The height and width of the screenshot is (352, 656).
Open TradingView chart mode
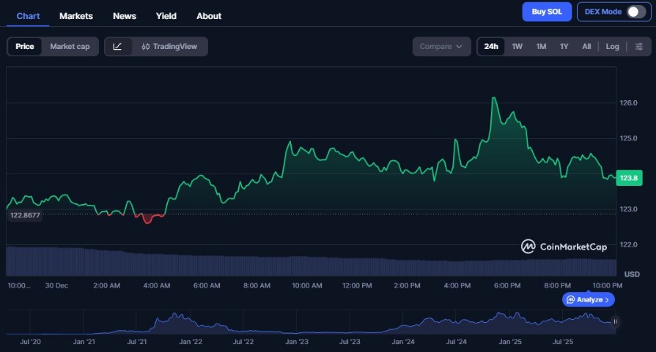point(169,47)
